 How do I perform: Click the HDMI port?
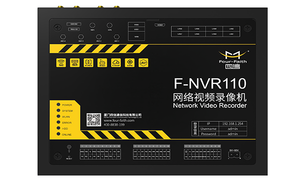[x=160, y=25]
